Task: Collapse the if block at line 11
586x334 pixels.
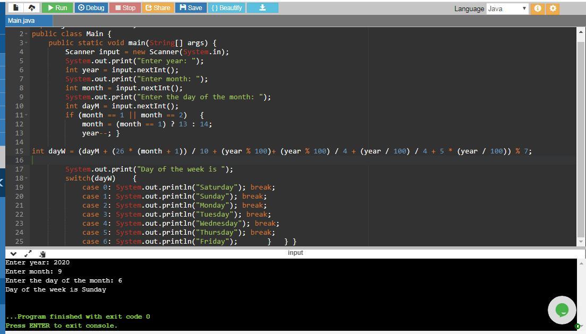Action: (x=26, y=115)
